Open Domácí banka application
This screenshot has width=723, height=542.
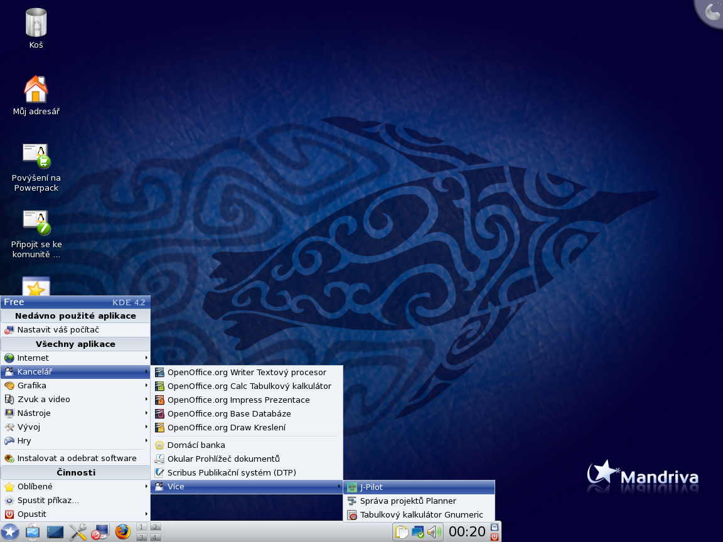pyautogui.click(x=247, y=445)
